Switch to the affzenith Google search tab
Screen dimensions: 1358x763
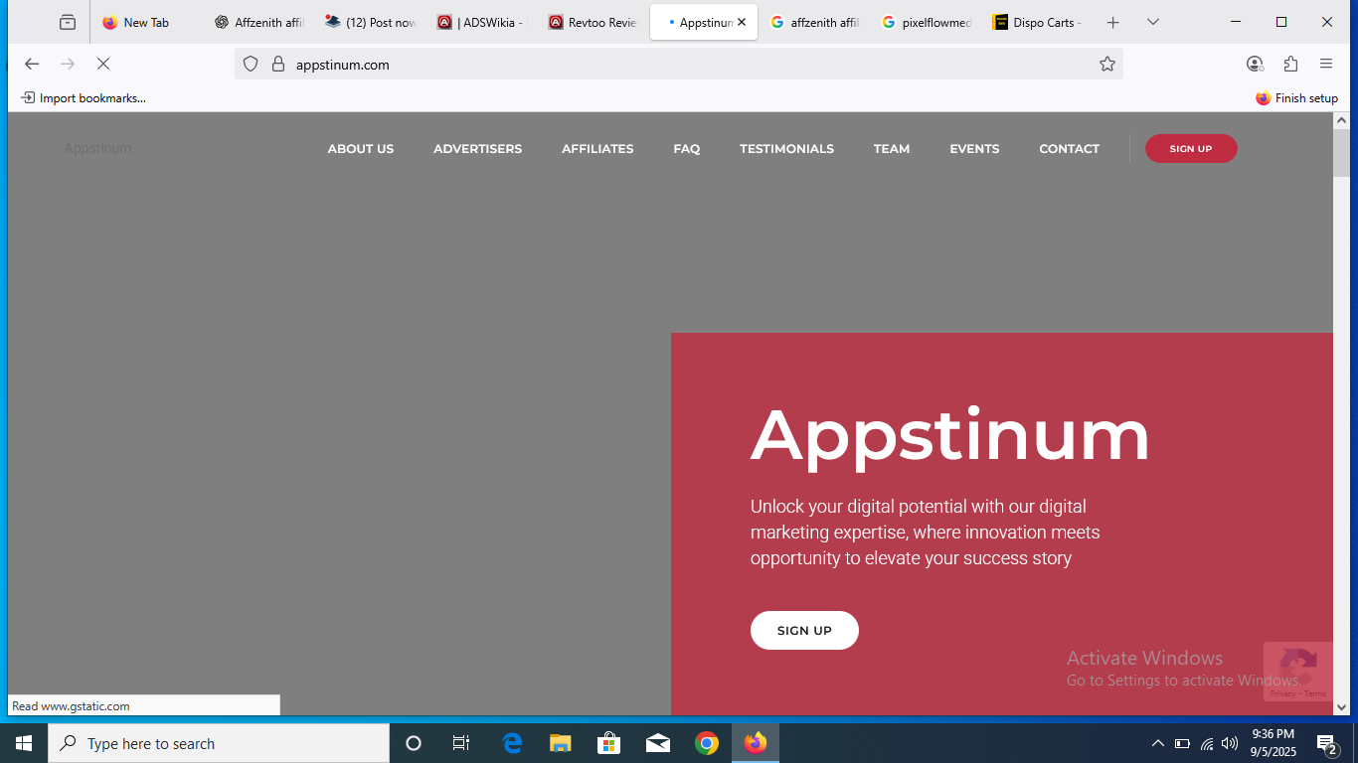(815, 22)
